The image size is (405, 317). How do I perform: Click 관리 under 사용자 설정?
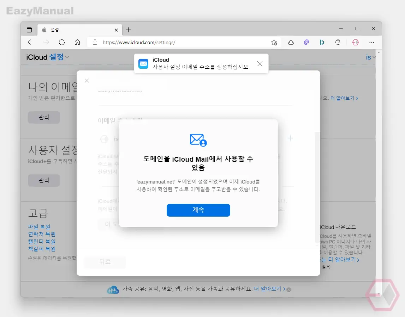44,180
